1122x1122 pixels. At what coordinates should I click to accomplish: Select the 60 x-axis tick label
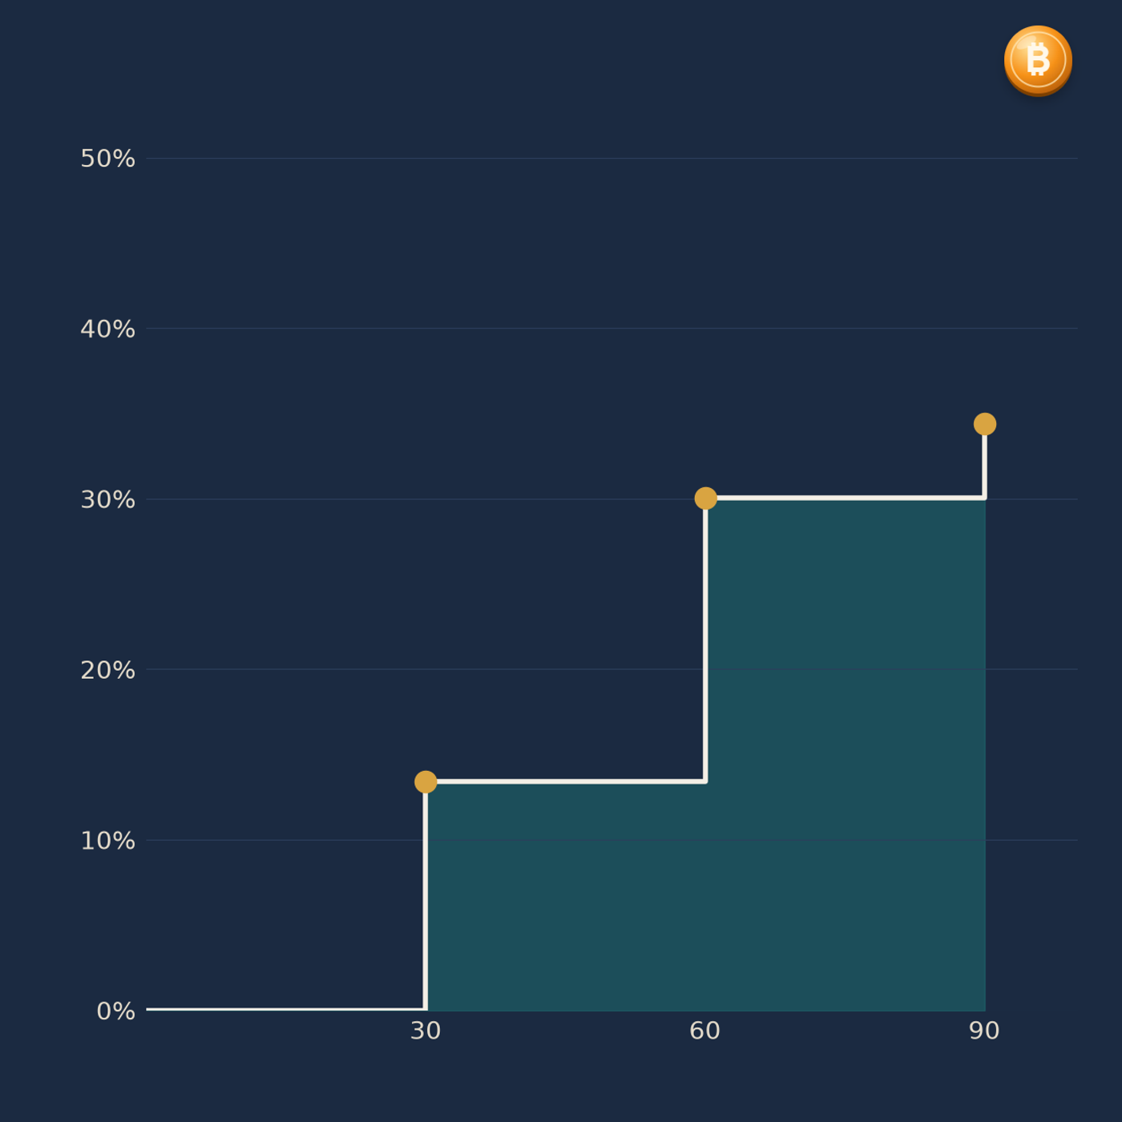705,1031
